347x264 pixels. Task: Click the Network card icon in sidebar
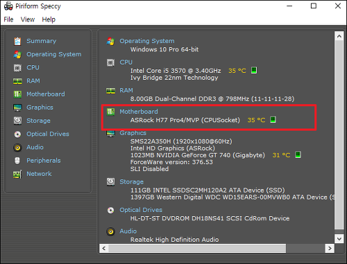(17, 174)
